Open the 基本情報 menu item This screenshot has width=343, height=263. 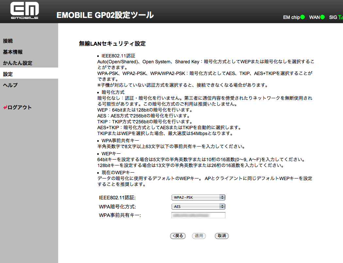point(13,52)
